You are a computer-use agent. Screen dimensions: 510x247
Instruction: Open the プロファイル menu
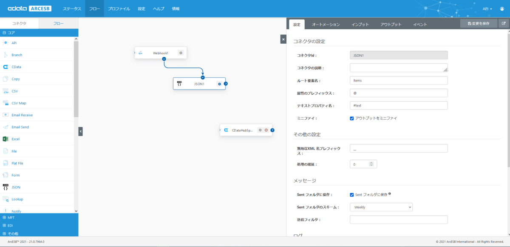pos(119,8)
